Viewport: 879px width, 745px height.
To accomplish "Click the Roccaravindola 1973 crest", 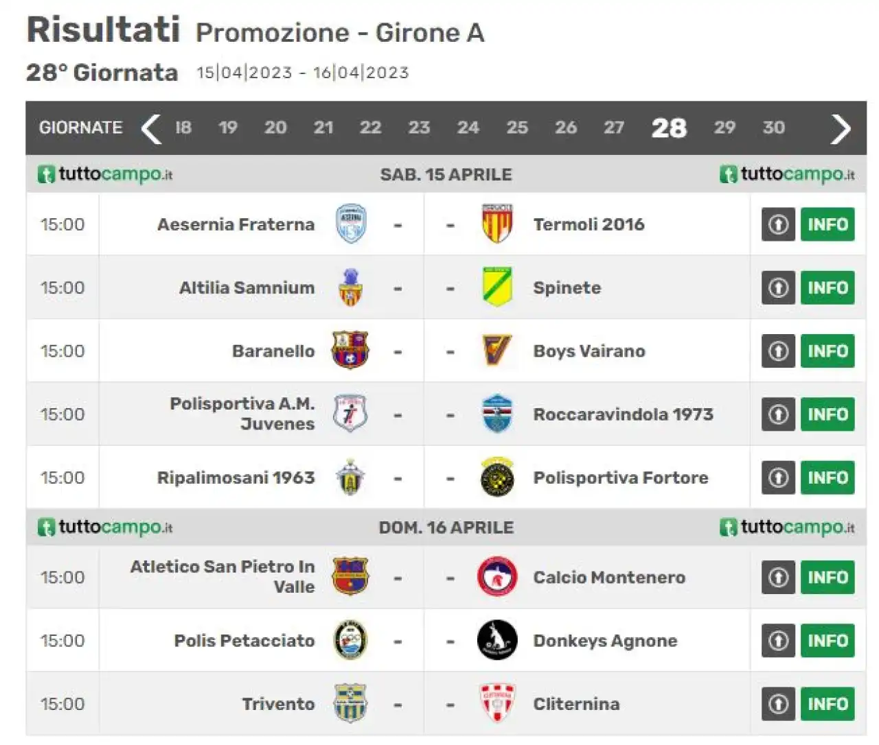I will point(497,414).
